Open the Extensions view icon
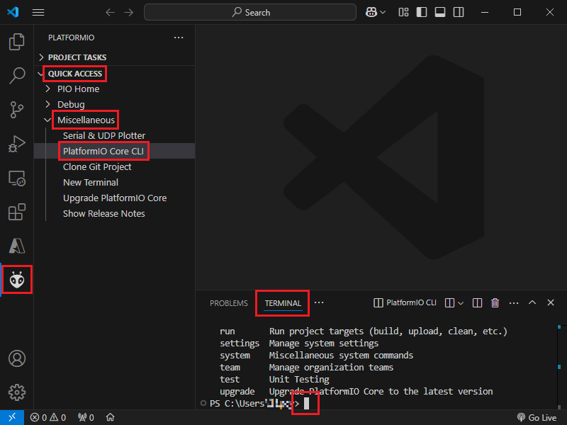The height and width of the screenshot is (425, 567). [x=16, y=212]
